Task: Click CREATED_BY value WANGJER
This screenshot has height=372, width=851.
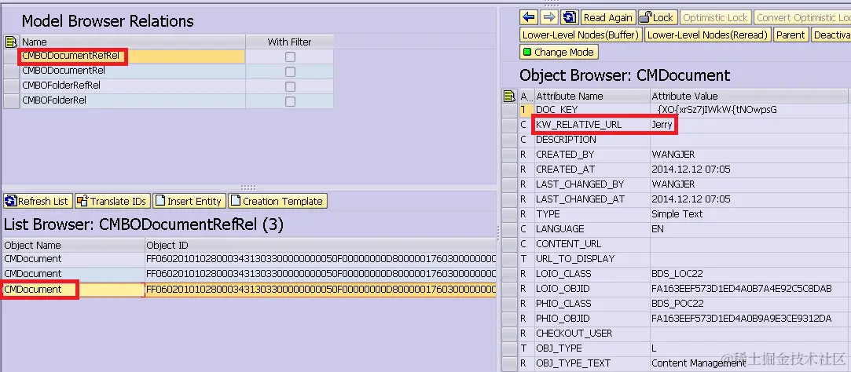Action: coord(673,155)
